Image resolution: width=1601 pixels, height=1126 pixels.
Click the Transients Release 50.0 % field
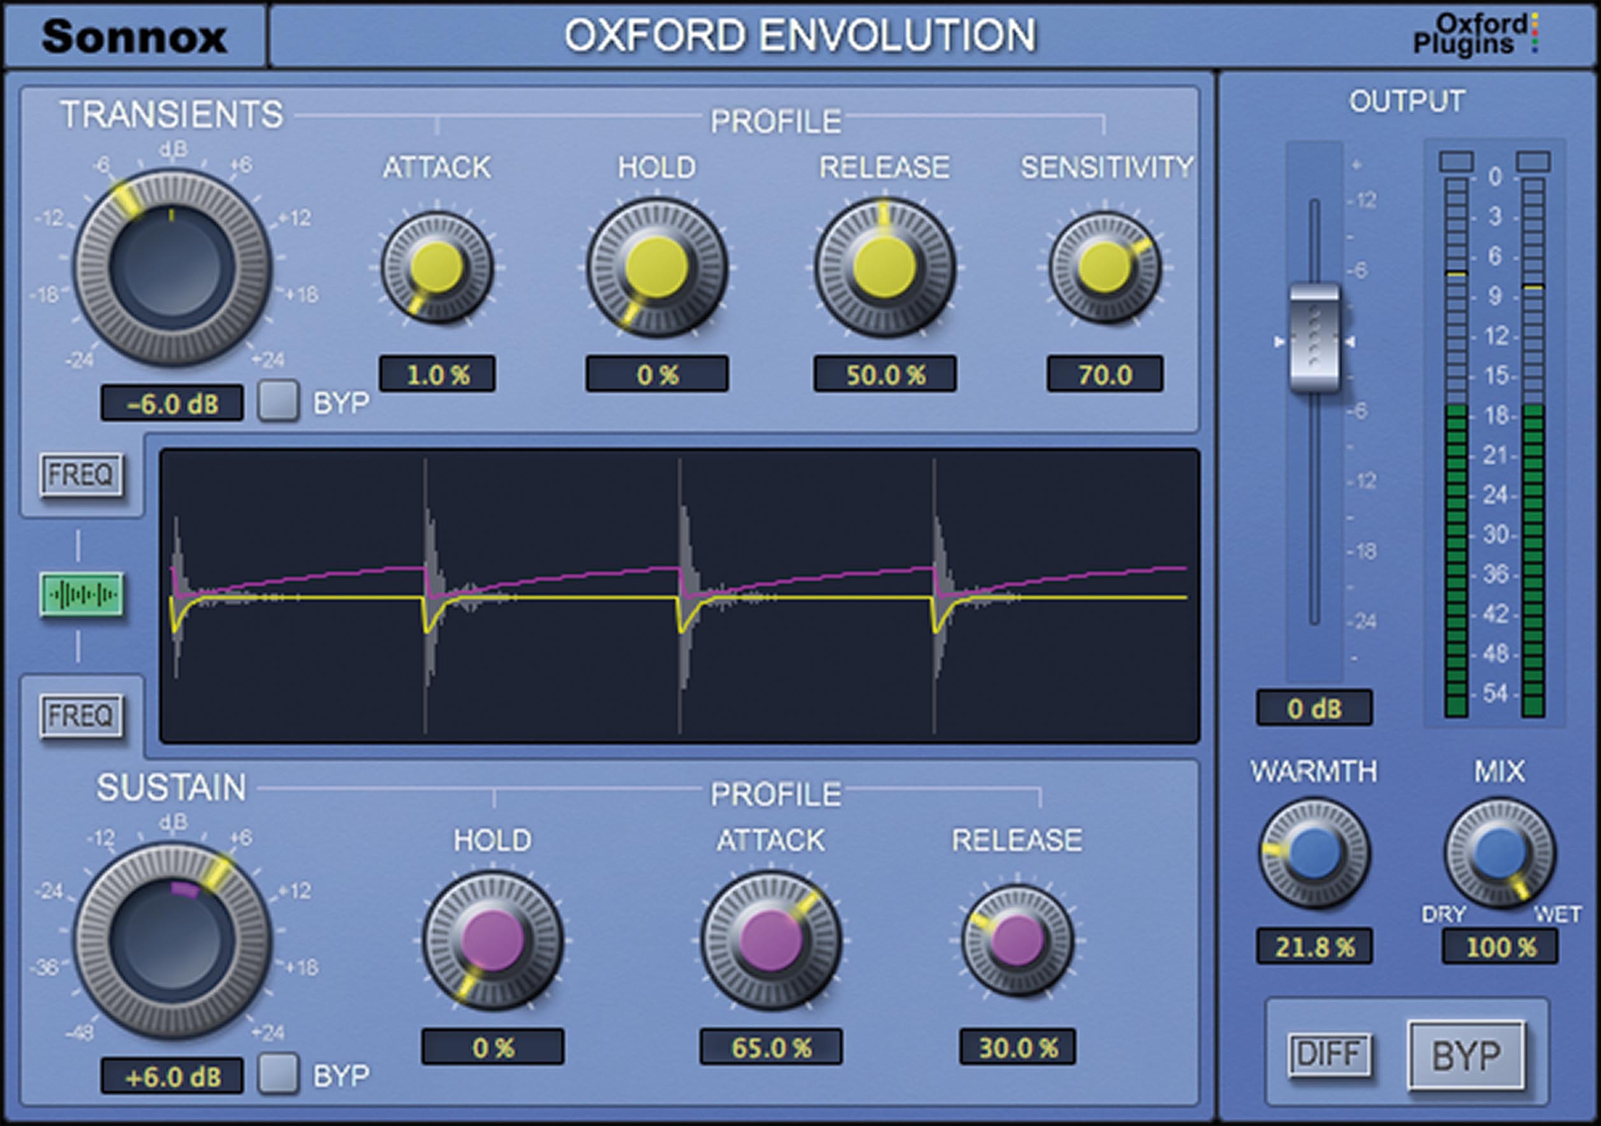(885, 373)
